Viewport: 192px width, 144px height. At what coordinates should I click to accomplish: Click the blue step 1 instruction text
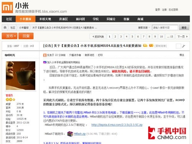114,114
